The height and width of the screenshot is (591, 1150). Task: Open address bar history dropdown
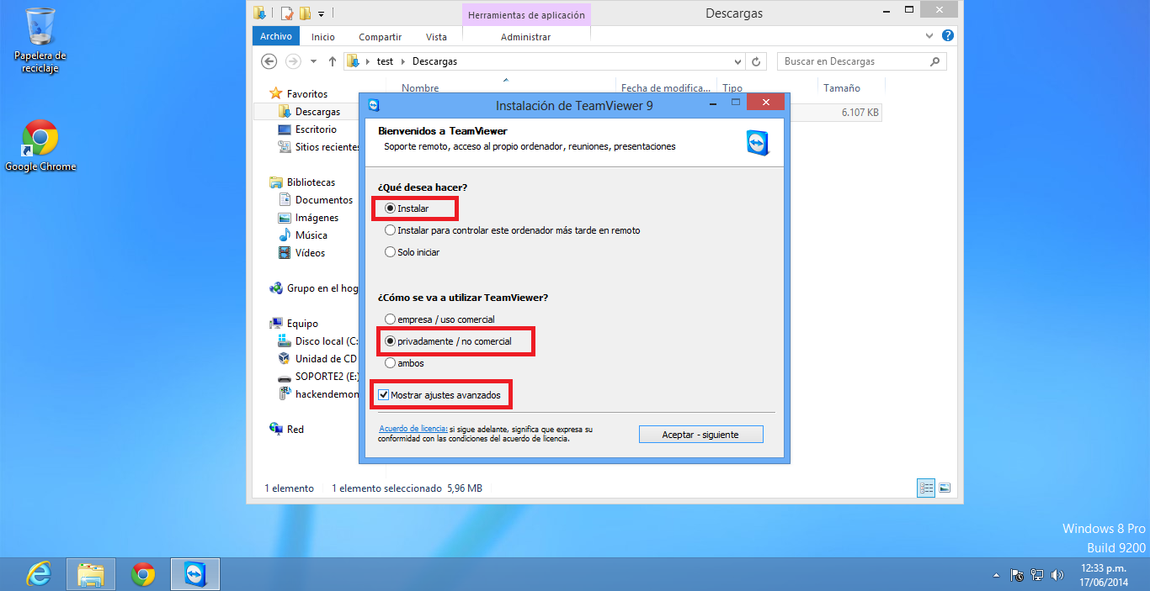coord(737,61)
